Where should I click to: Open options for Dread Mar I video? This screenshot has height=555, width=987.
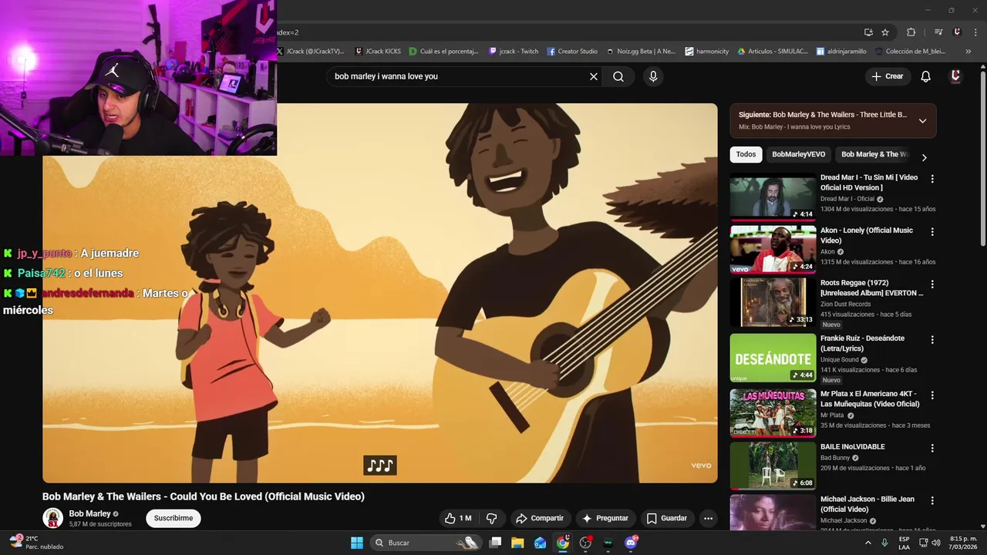(932, 179)
